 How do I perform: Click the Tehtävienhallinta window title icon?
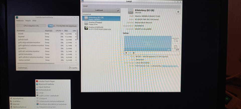tap(17, 17)
